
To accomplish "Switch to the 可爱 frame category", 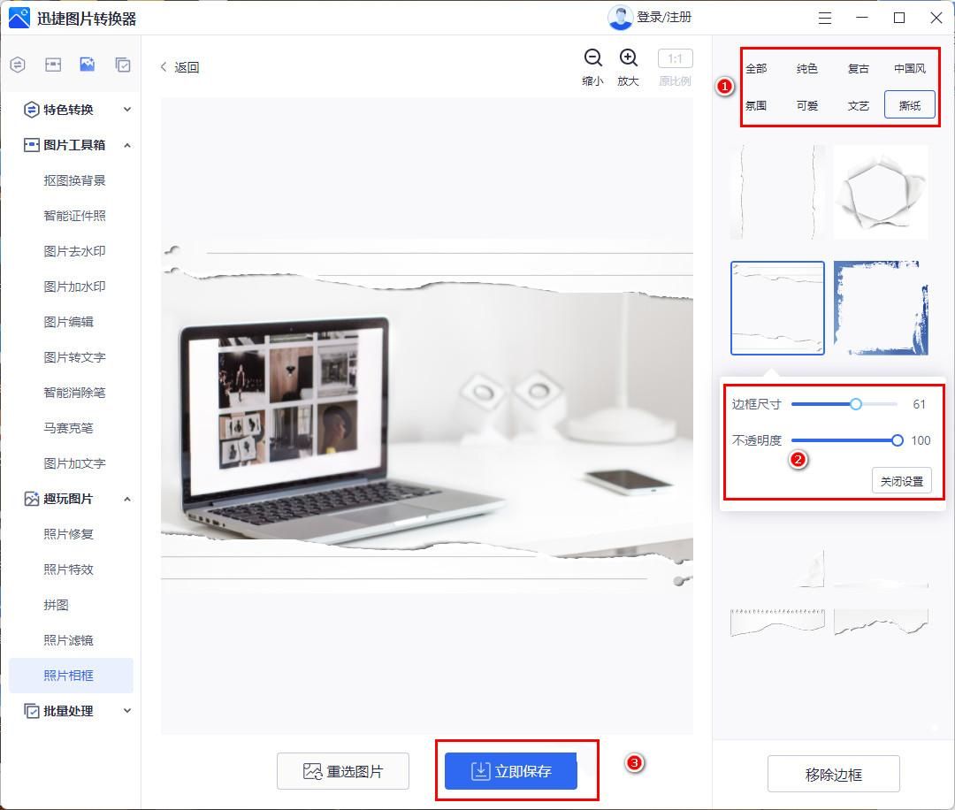I will click(807, 106).
